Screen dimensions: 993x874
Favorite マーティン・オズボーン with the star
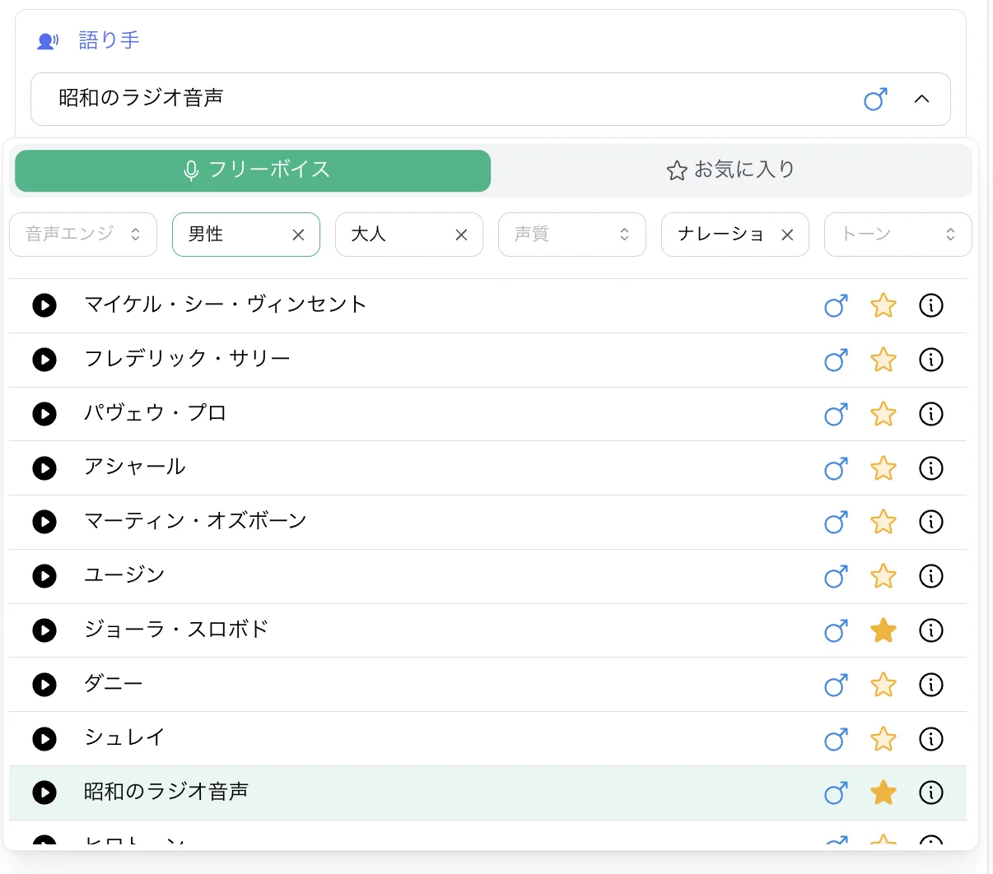[883, 522]
